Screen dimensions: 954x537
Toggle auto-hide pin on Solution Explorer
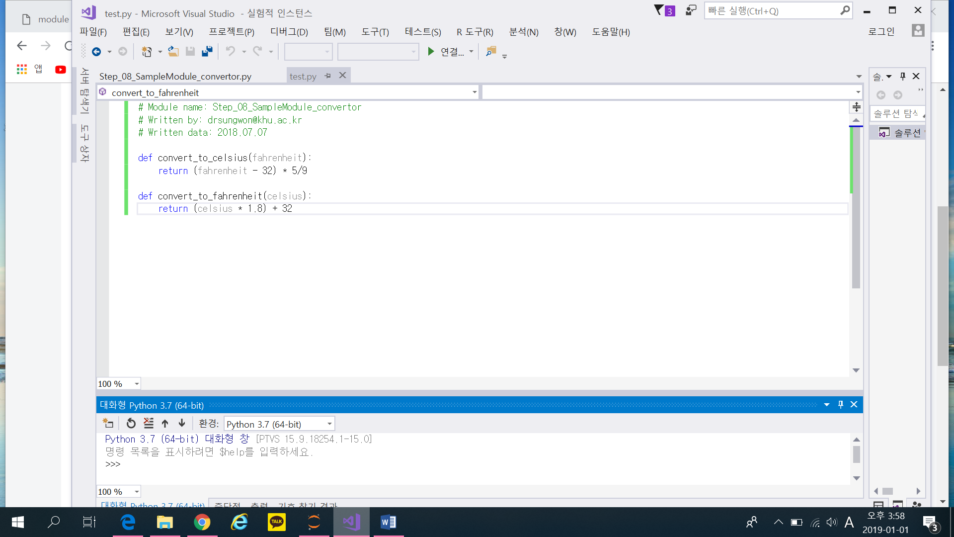coord(903,76)
